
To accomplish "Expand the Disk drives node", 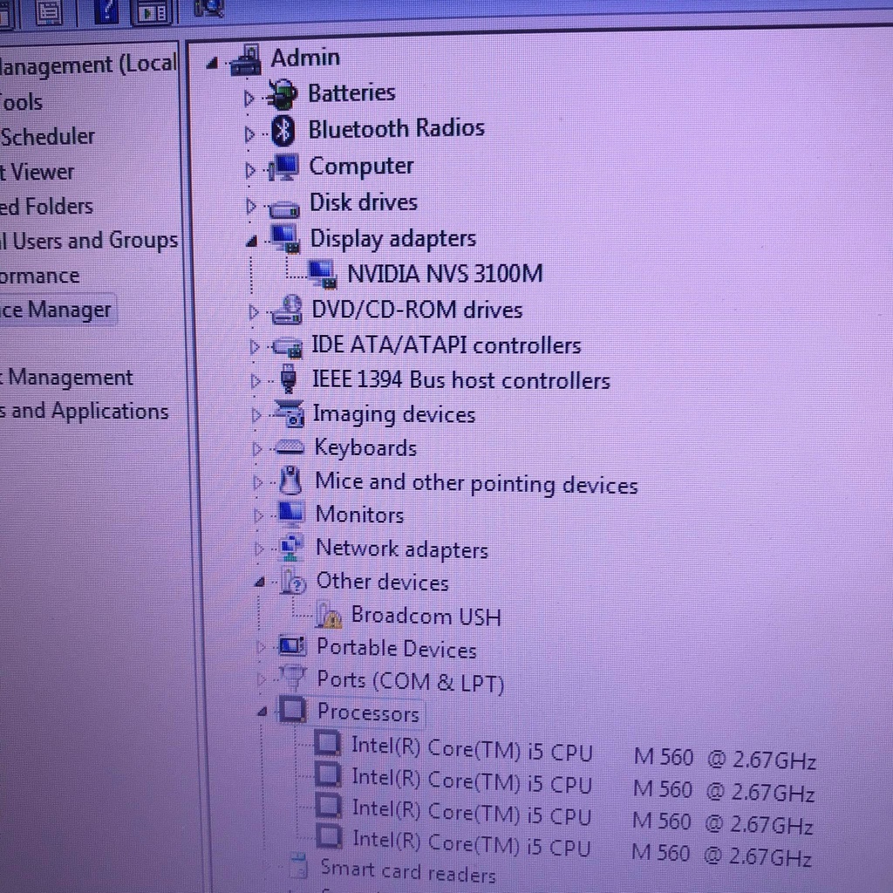I will (x=252, y=207).
